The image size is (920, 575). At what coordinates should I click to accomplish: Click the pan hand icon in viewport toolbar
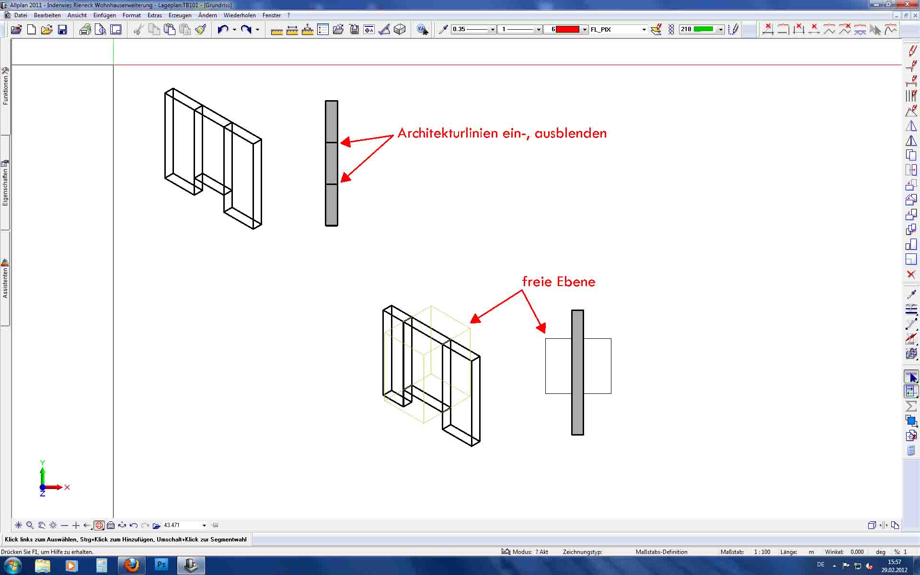tap(42, 525)
